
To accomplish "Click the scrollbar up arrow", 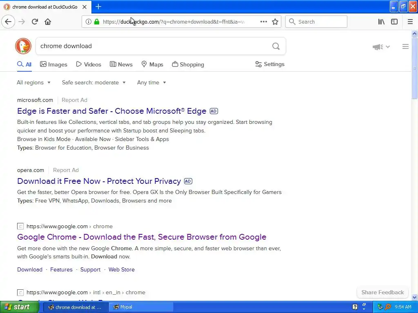I will 415,33.
